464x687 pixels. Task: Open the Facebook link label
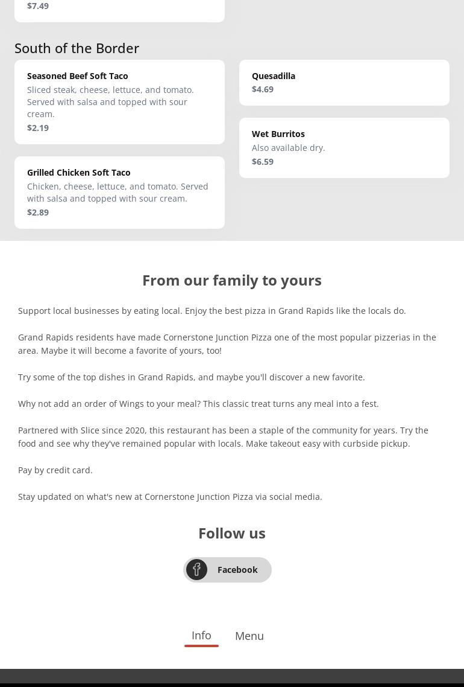click(237, 570)
